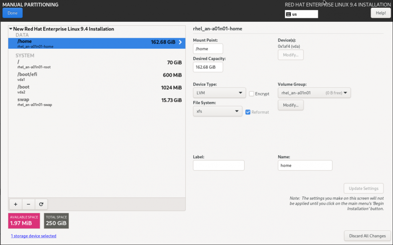This screenshot has height=245, width=393.
Task: Collapse New Red Hat Enterprise Linux 9.4 Installation
Action: click(x=11, y=29)
